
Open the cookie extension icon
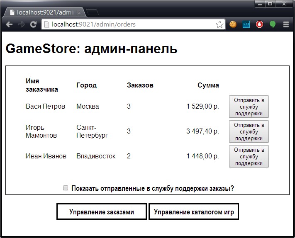[233, 24]
